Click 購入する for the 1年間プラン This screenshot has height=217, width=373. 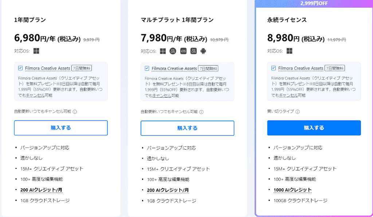61,128
